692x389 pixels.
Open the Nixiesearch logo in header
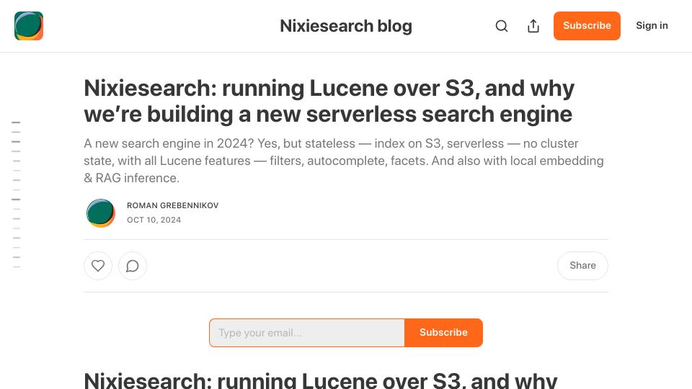click(x=29, y=26)
